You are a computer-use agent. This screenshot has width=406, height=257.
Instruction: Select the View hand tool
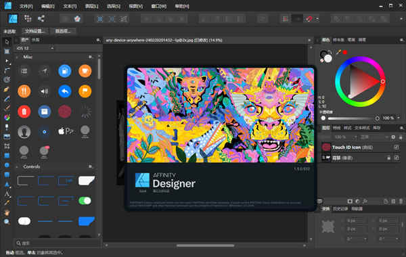pos(7,212)
